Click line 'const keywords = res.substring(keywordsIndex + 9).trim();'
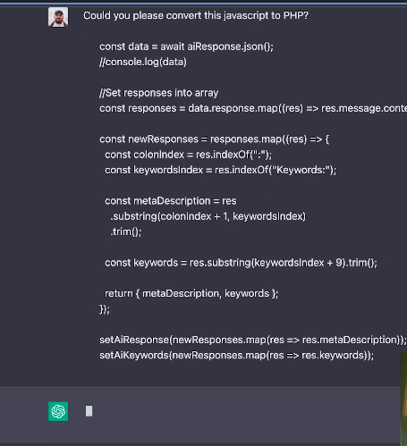Viewport: 407px width, 446px height. [241, 263]
